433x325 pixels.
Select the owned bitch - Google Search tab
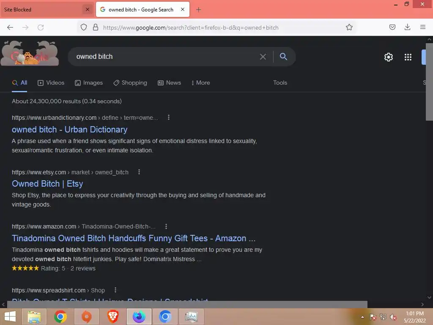pos(143,9)
